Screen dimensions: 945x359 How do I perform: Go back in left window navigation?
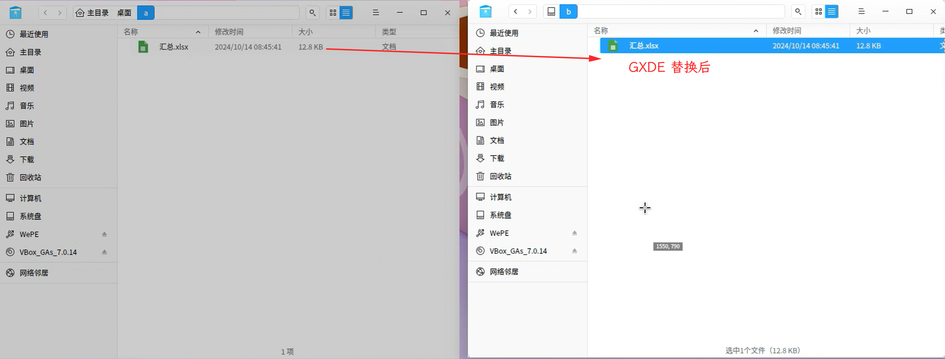46,13
